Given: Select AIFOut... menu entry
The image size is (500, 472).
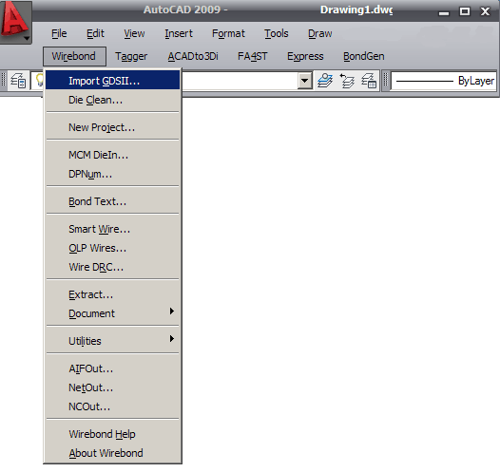Looking at the screenshot, I should [x=112, y=368].
